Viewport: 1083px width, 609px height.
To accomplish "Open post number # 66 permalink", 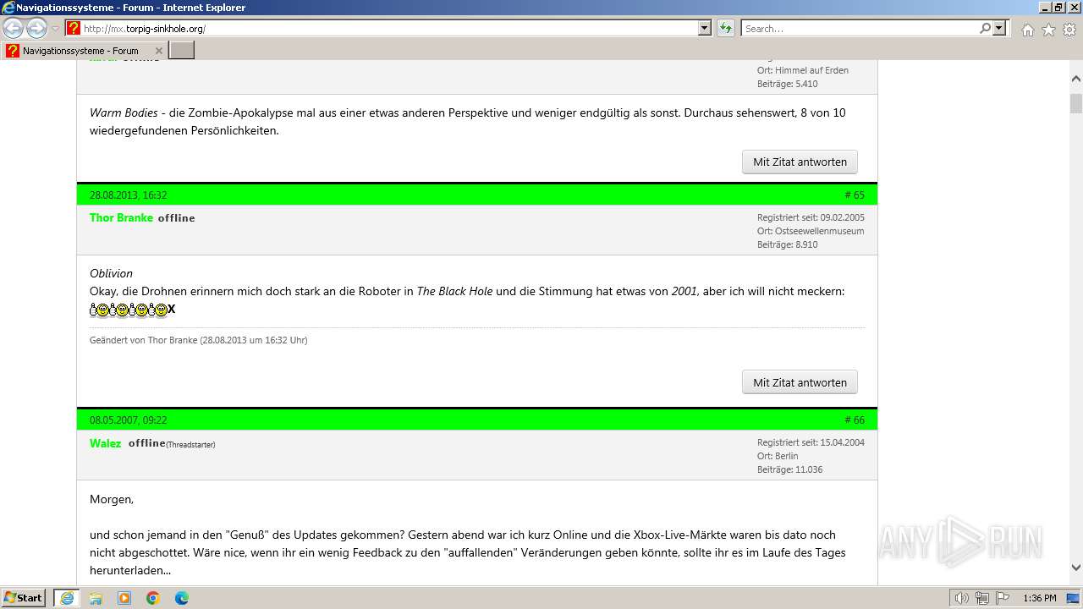I will tap(855, 420).
